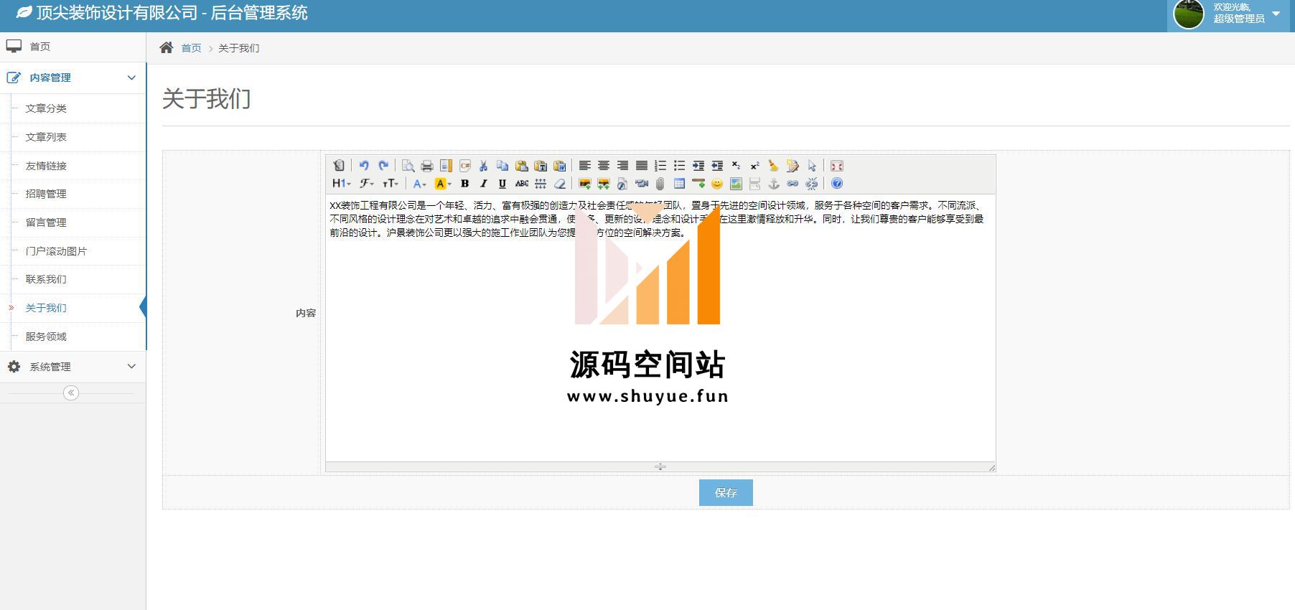The height and width of the screenshot is (610, 1295).
Task: Open the text background color dropdown
Action: (443, 184)
